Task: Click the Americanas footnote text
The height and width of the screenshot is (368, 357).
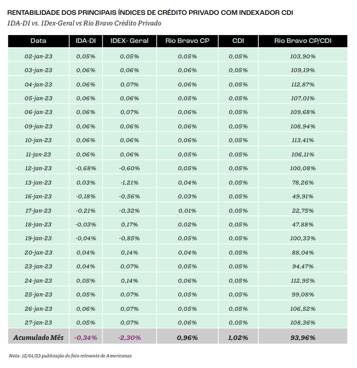Action: pos(70,356)
